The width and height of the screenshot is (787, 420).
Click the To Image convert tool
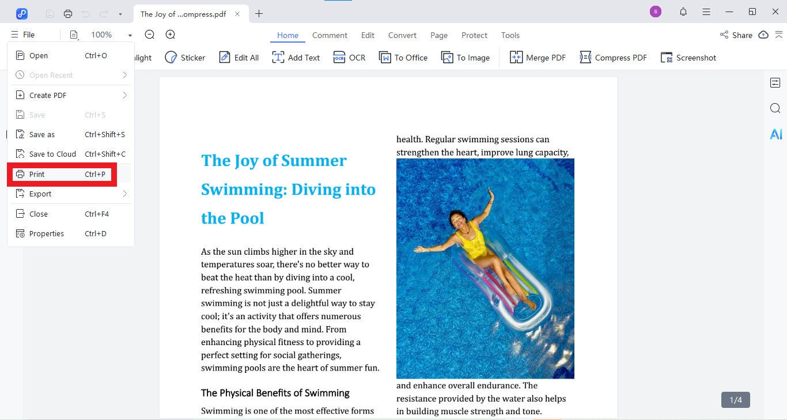tap(466, 58)
